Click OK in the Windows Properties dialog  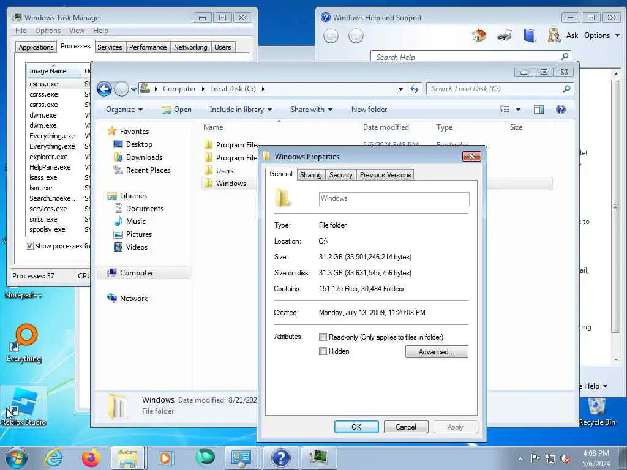pos(356,427)
